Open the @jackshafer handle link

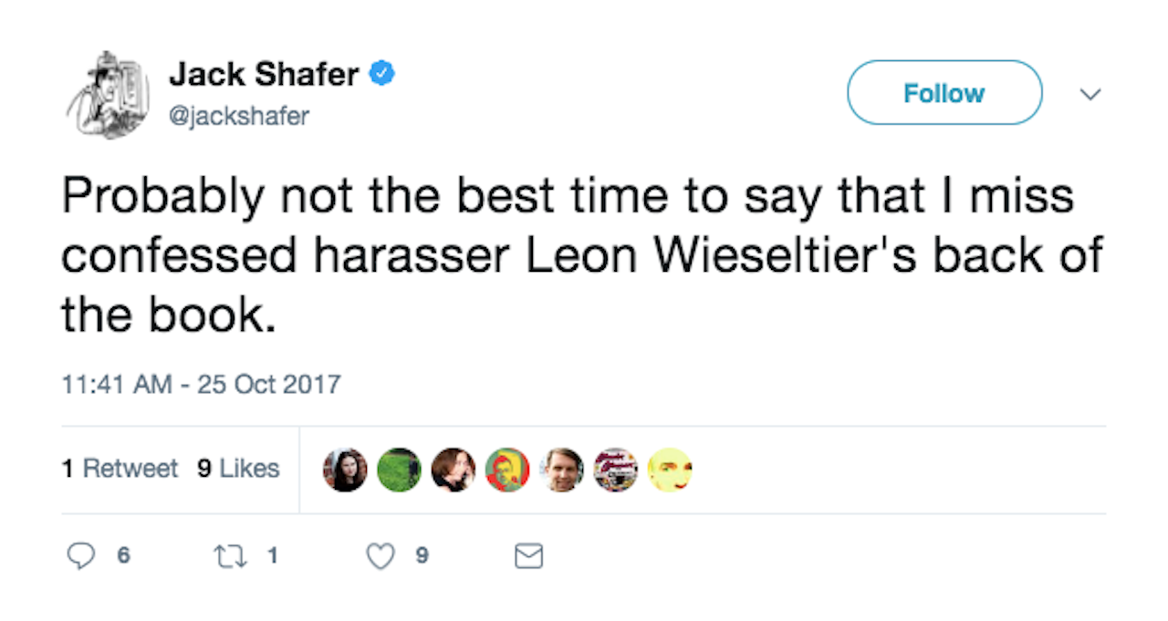pyautogui.click(x=238, y=116)
